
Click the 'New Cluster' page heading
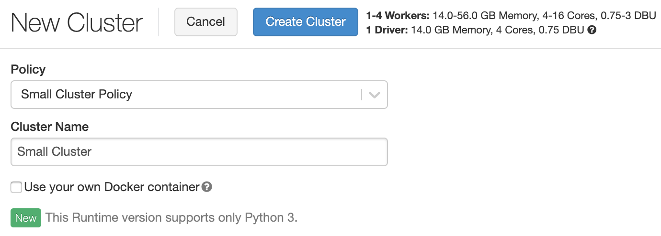pyautogui.click(x=77, y=22)
